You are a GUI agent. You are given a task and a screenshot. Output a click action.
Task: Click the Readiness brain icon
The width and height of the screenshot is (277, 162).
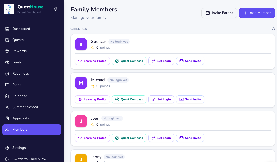pyautogui.click(x=7, y=74)
